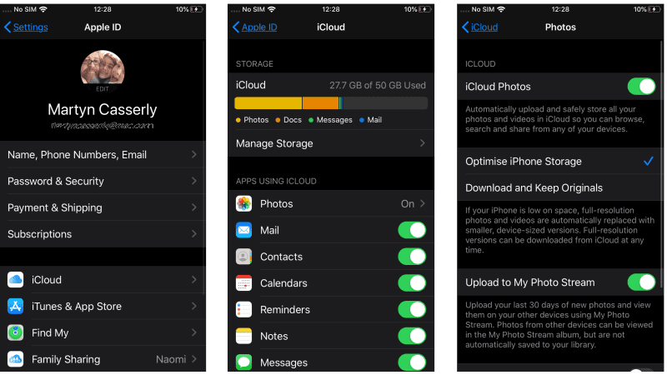Viewport: 667px width, 375px height.
Task: Tap the battery icon in the Photos screen status bar
Action: (654, 9)
